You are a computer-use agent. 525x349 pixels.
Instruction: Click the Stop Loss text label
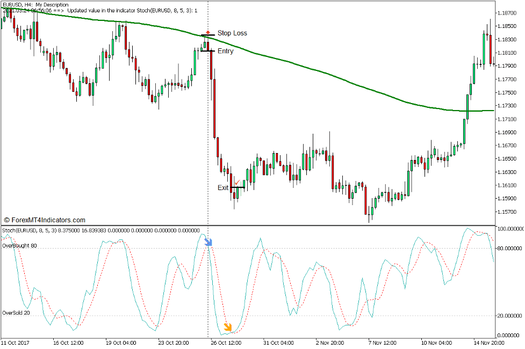point(232,33)
